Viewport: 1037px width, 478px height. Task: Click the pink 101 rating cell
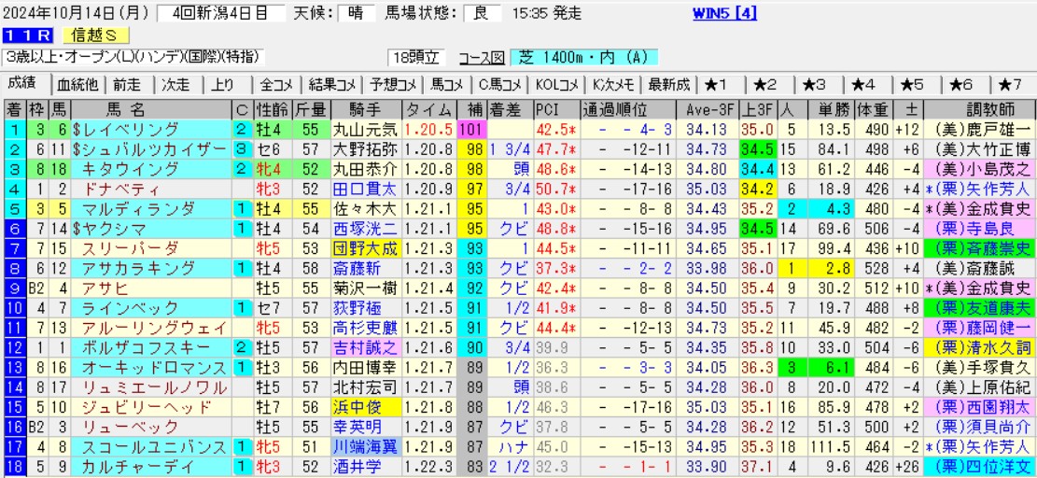[x=469, y=129]
